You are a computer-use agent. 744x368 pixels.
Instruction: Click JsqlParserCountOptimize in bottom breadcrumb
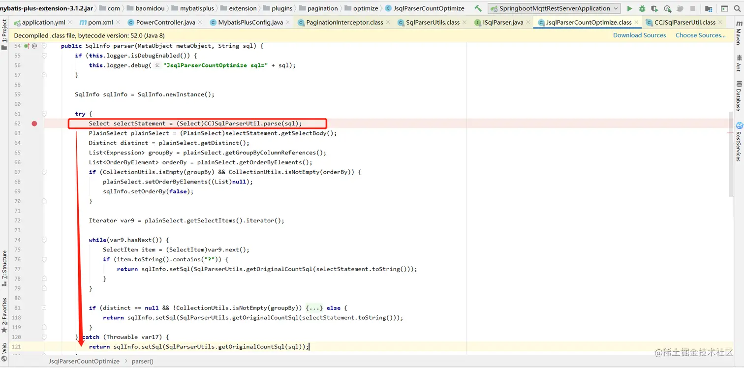tap(84, 361)
